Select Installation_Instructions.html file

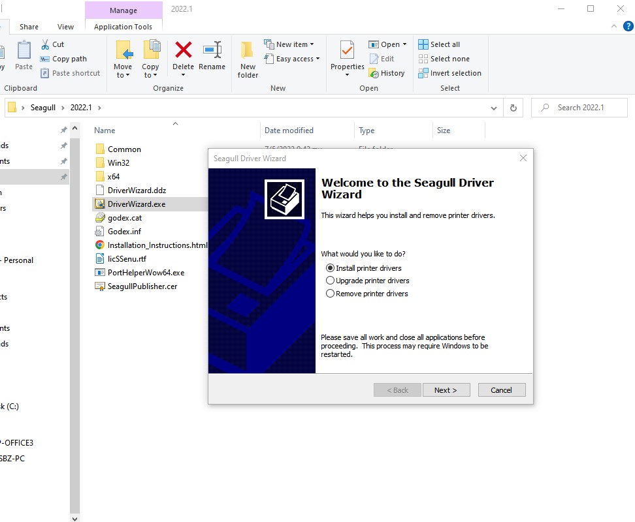pos(157,245)
